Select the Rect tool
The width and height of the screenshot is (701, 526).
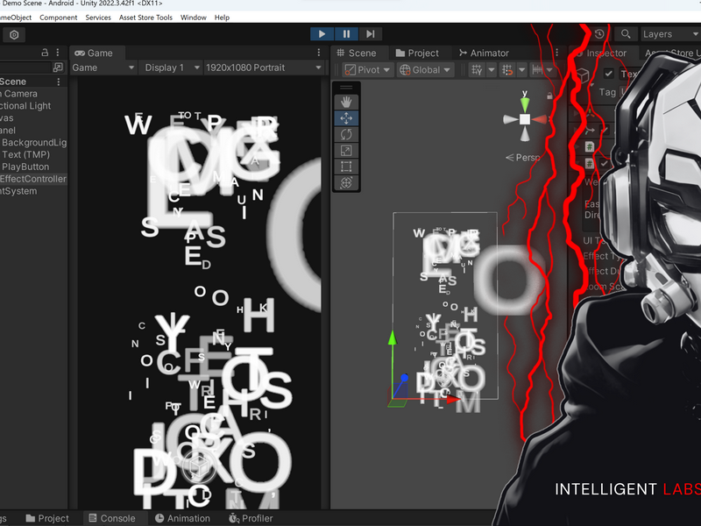click(x=346, y=167)
